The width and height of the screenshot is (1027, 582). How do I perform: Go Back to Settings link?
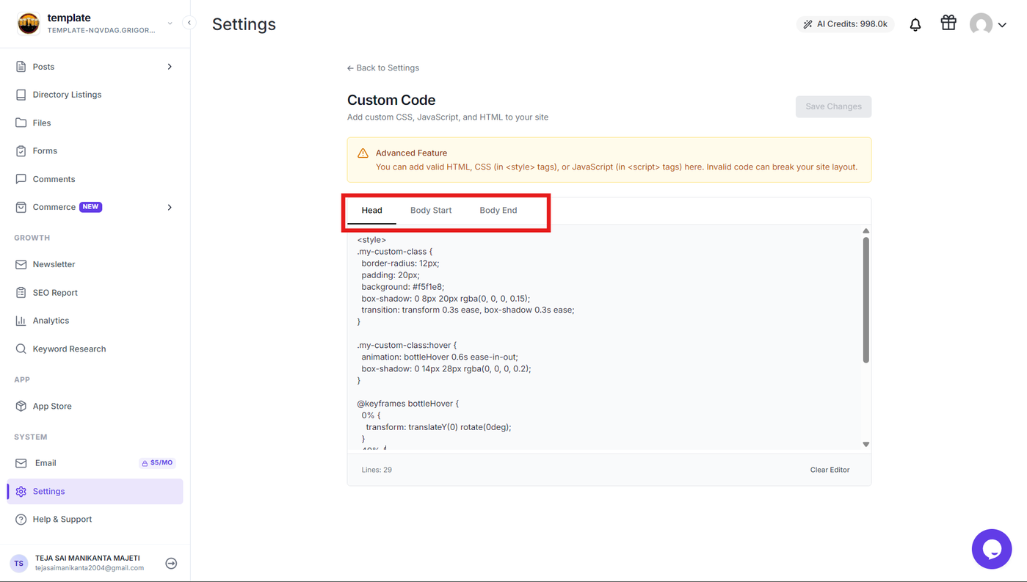(x=383, y=68)
